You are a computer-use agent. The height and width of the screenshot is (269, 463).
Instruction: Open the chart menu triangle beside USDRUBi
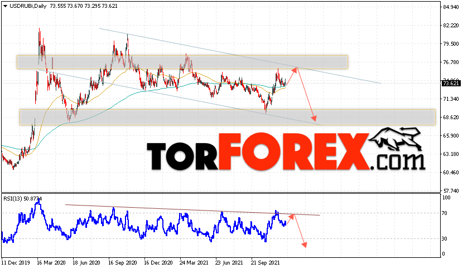click(5, 6)
